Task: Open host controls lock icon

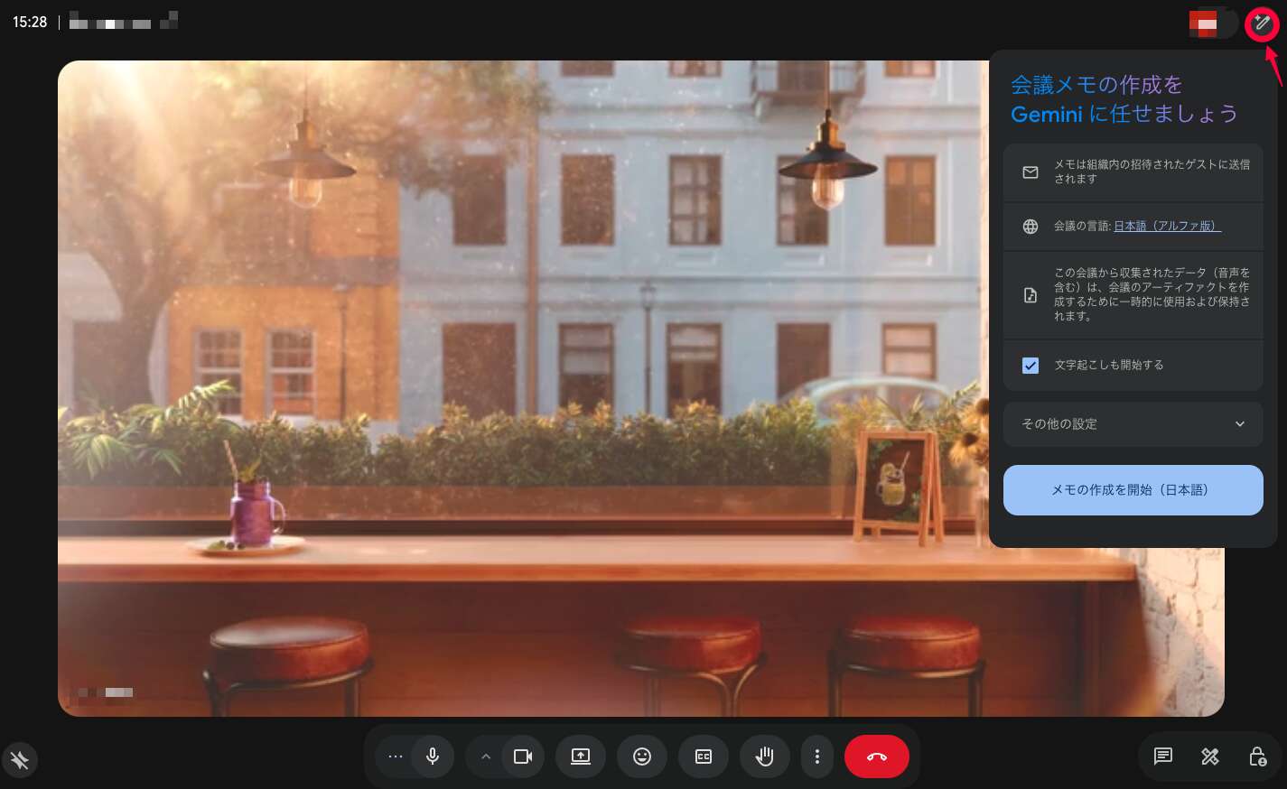Action: tap(1257, 757)
